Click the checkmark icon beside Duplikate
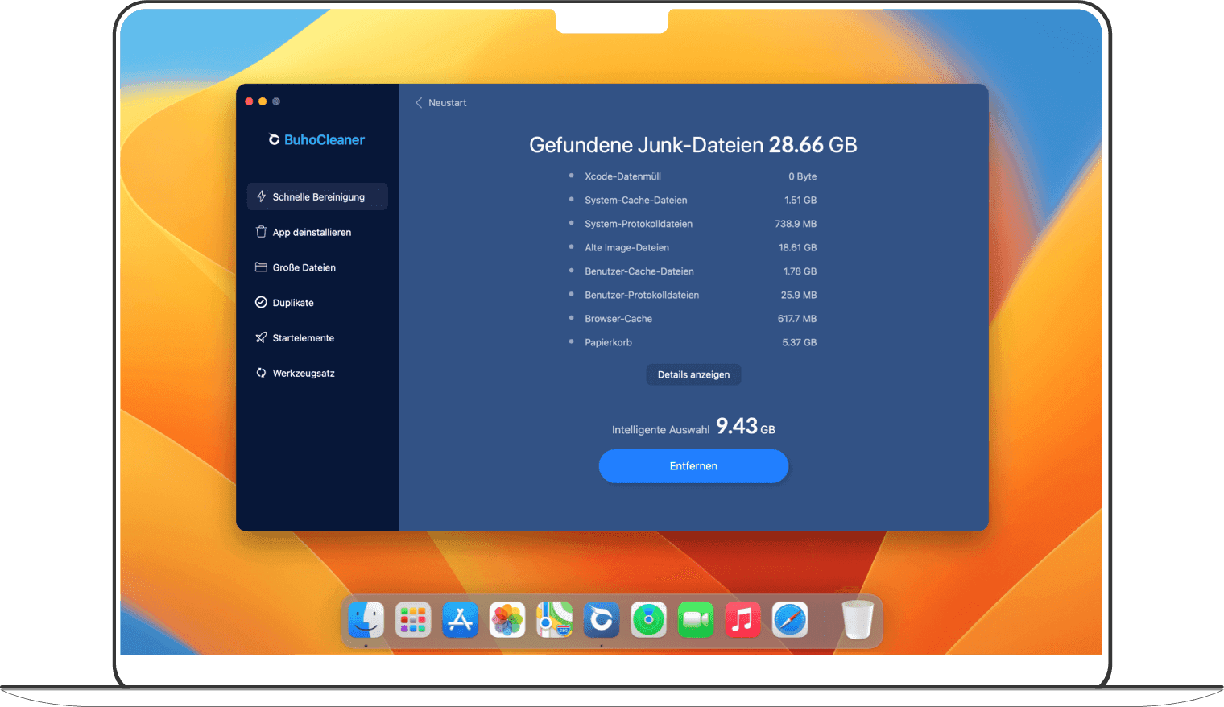 261,303
